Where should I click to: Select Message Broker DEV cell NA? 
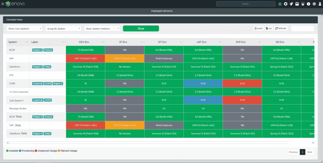[x=85, y=108]
